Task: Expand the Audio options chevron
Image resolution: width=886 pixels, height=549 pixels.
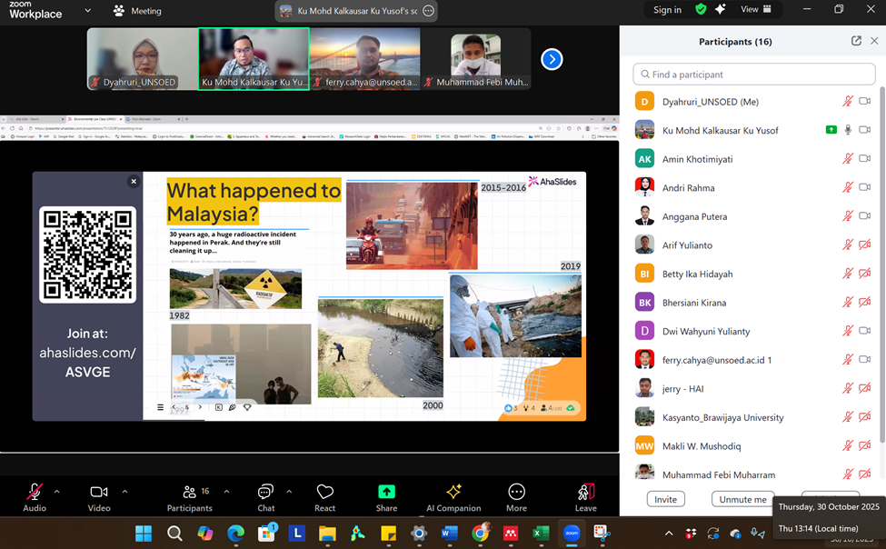Action: [56, 492]
